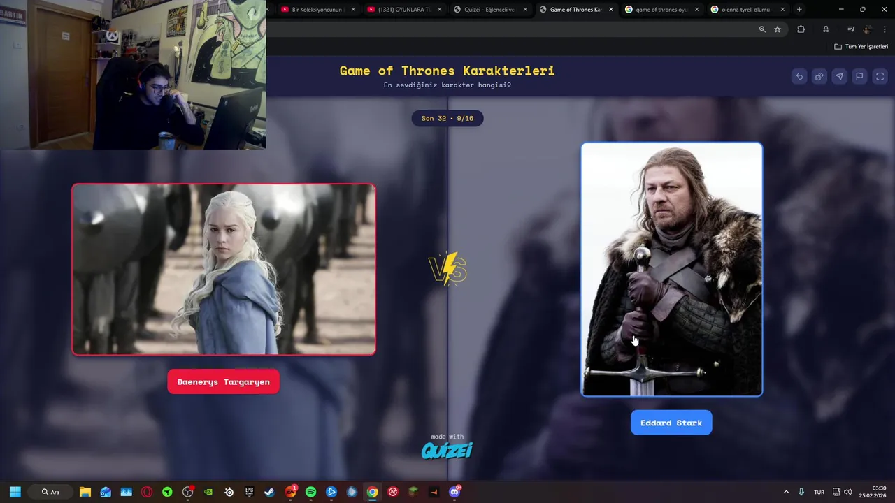Click the microphone icon in system tray
This screenshot has height=503, width=895.
(x=801, y=492)
